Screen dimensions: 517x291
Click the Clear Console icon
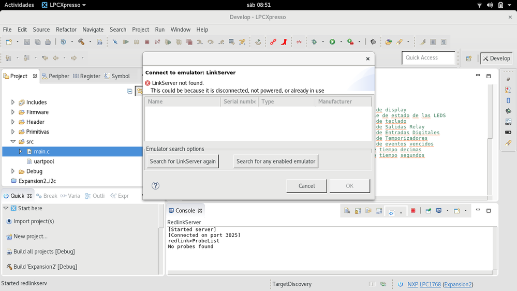coord(347,211)
